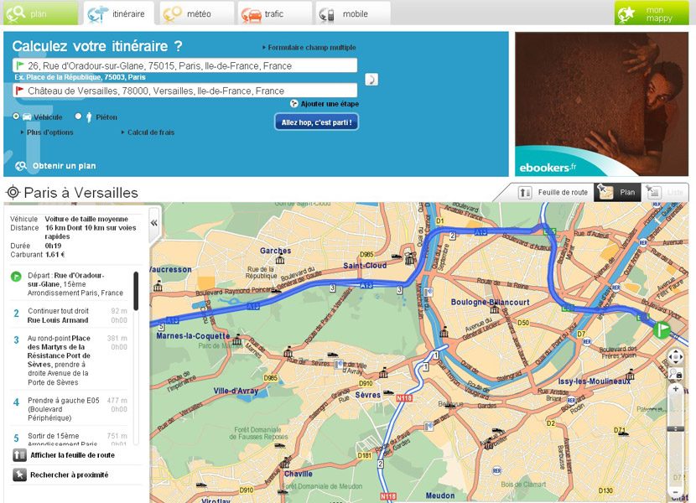
Task: Select the météo tab icon
Action: tap(172, 13)
